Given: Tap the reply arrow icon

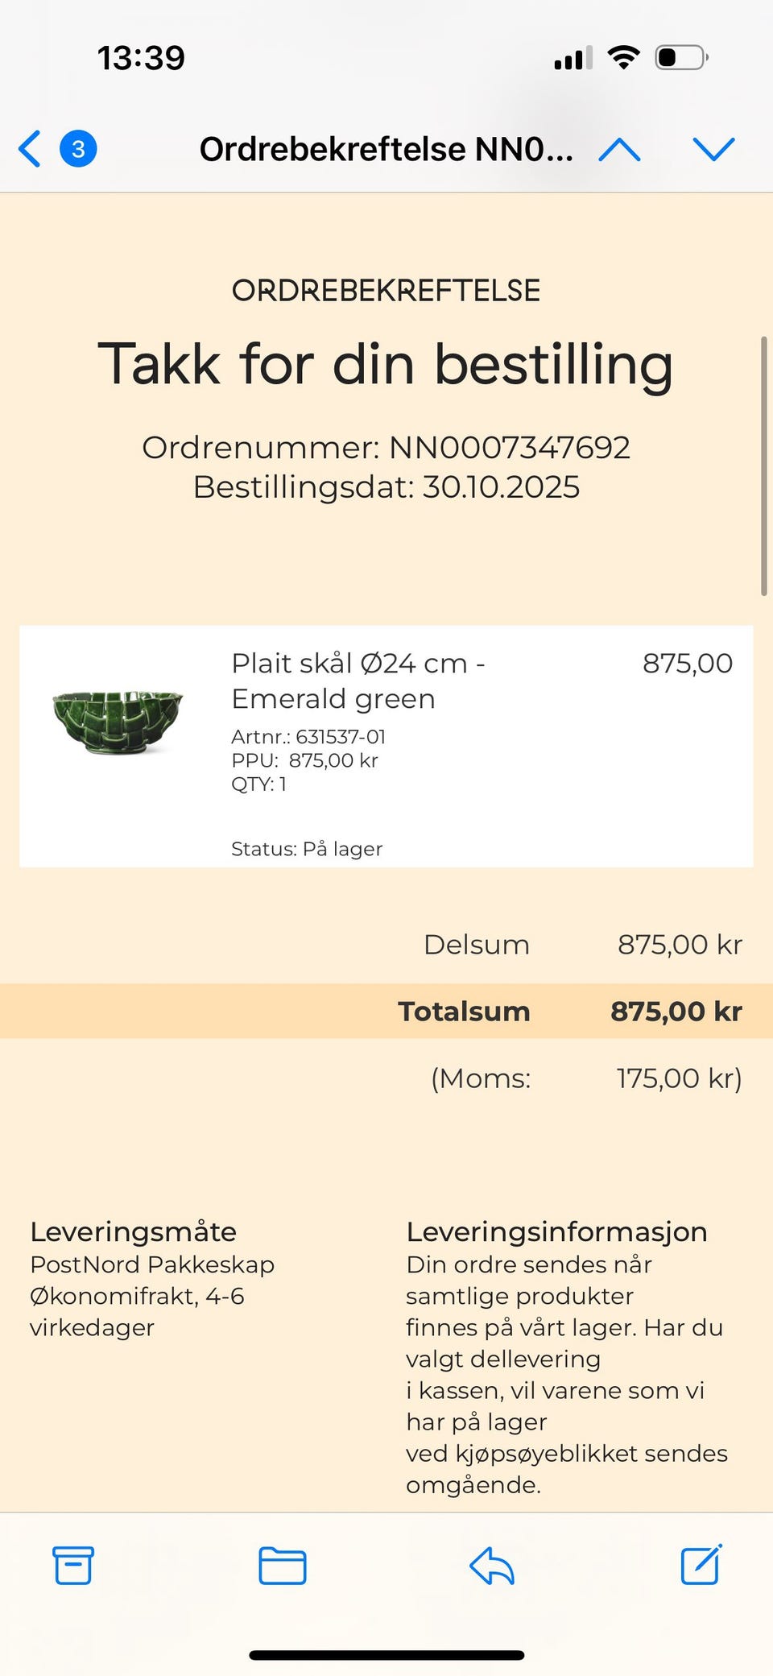Looking at the screenshot, I should [491, 1565].
